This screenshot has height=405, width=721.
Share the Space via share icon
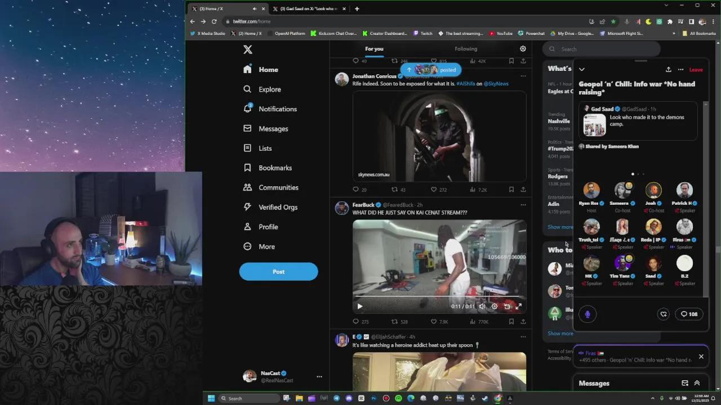pos(668,70)
